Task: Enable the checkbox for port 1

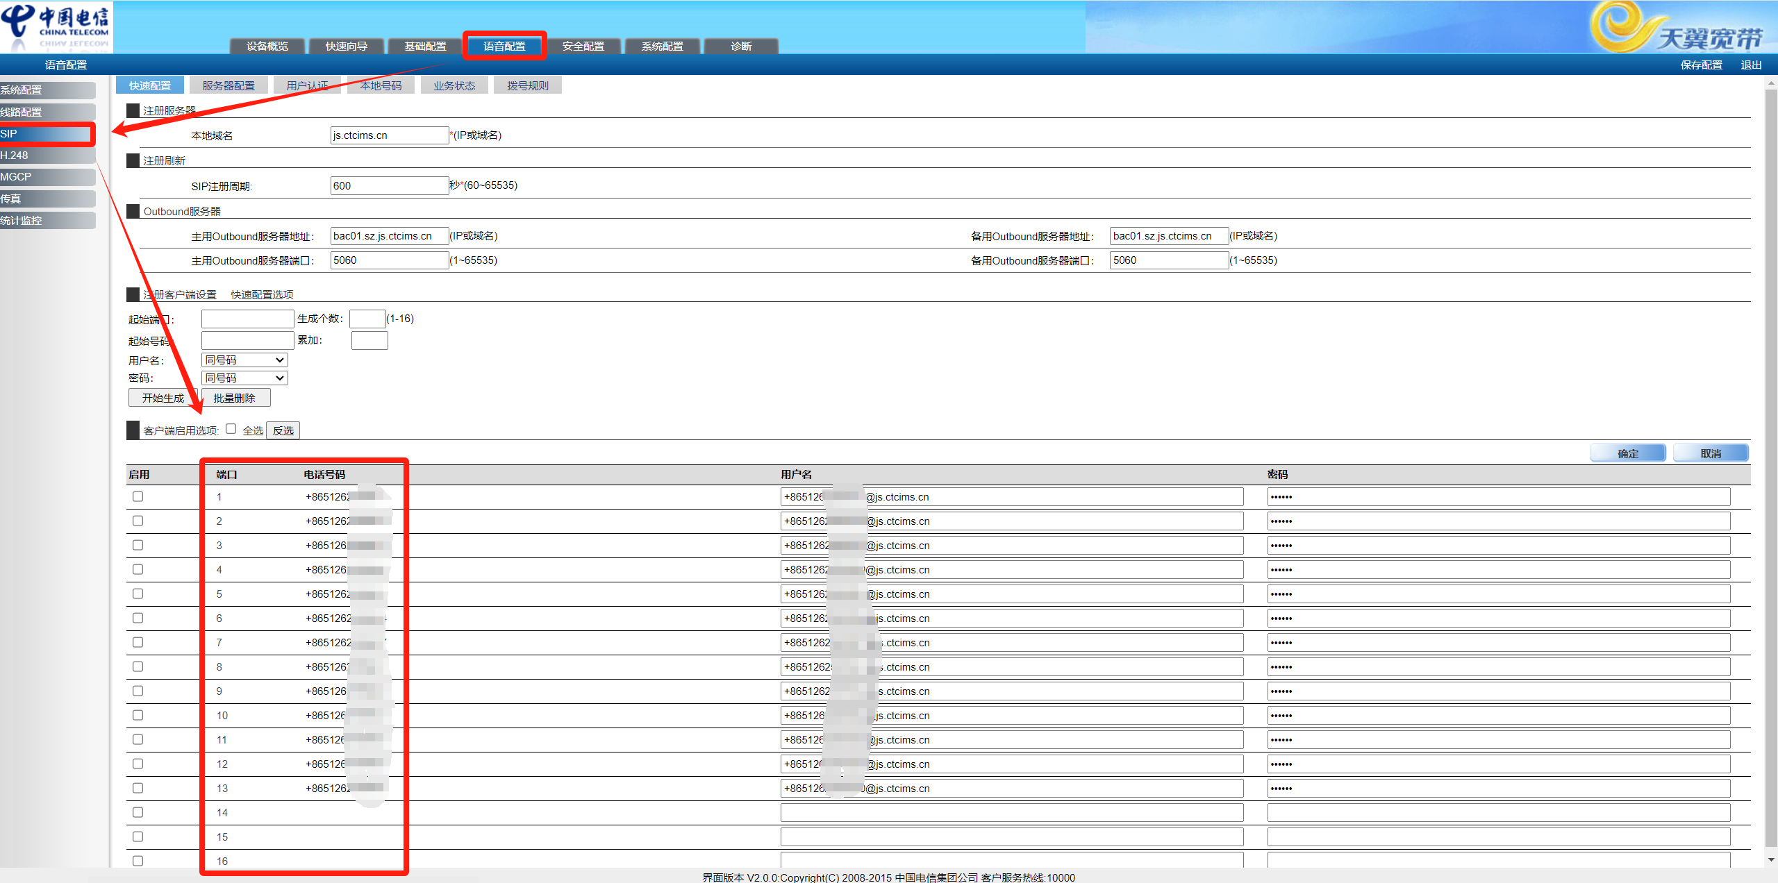Action: (x=138, y=496)
